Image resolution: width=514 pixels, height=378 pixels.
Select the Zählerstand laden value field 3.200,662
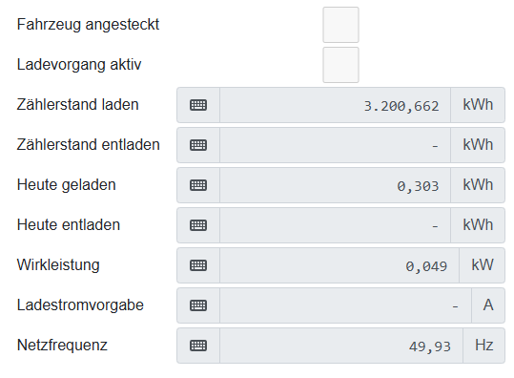point(335,105)
